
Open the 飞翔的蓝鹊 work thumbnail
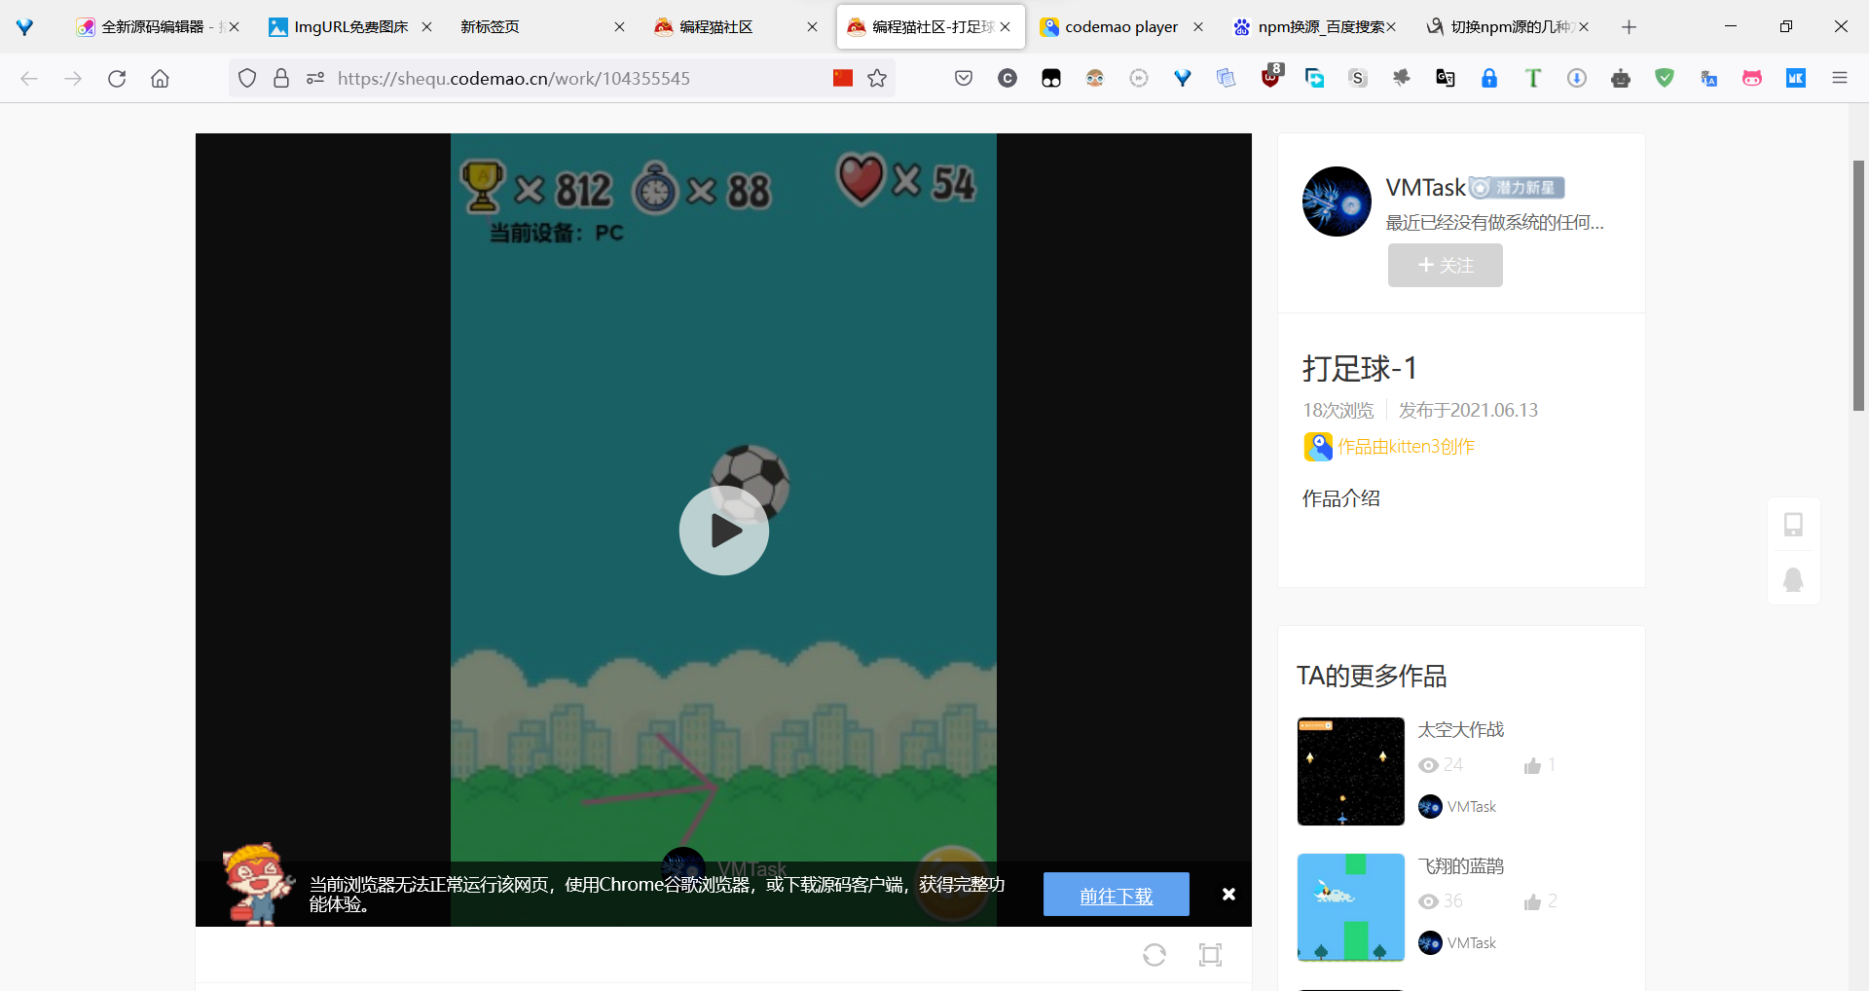point(1351,907)
